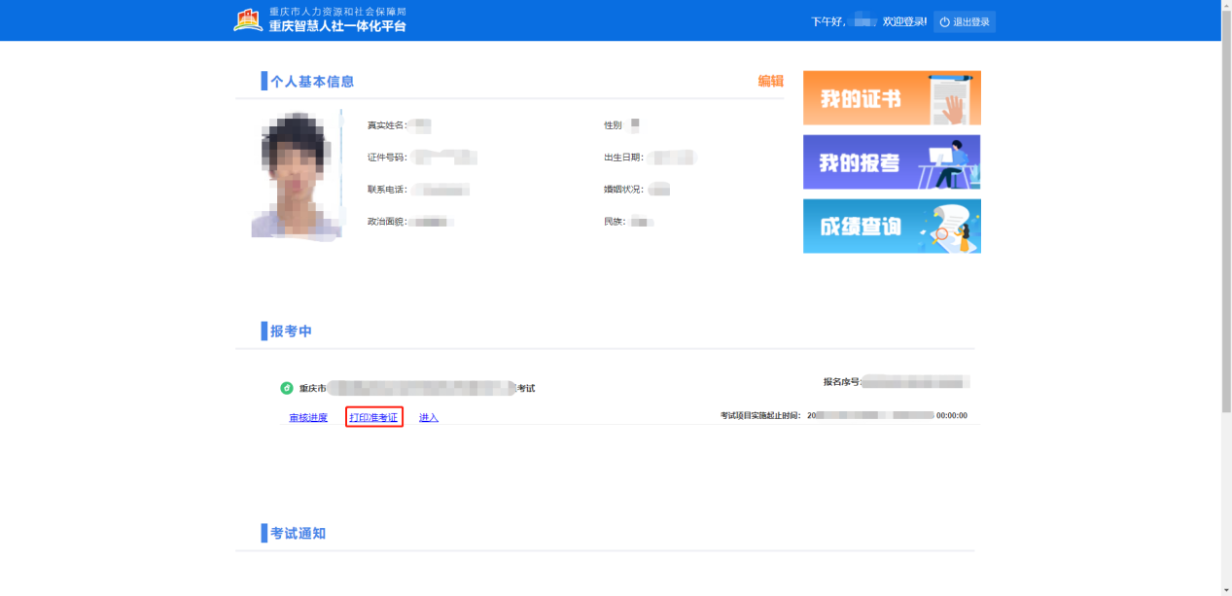The width and height of the screenshot is (1232, 596).
Task: Open the 我的证书 banner
Action: [891, 98]
